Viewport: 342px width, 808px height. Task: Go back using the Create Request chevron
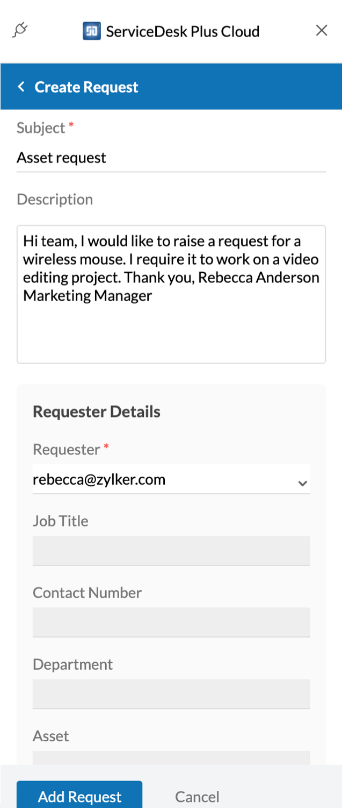[21, 87]
